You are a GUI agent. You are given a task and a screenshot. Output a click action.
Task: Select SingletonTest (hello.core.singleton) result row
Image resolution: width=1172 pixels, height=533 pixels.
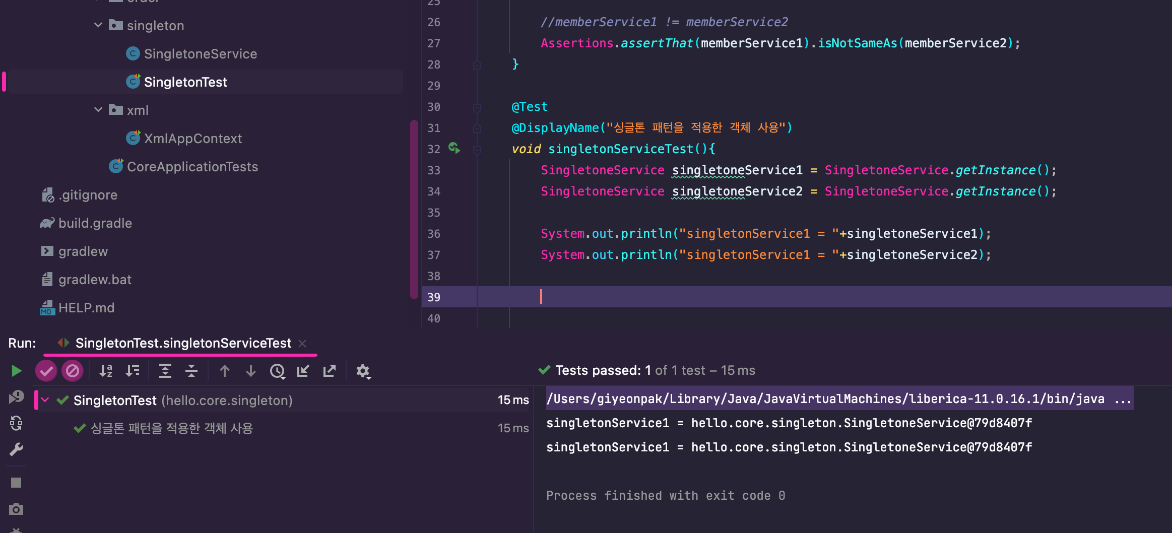283,401
